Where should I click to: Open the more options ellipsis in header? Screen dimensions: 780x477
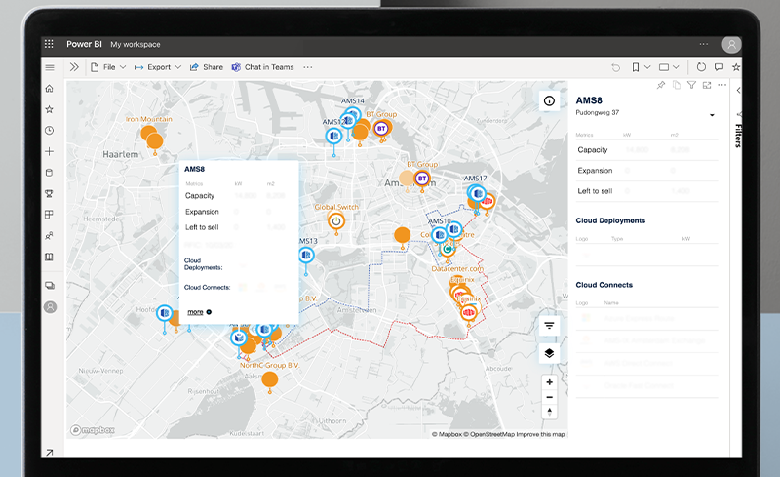pos(703,44)
